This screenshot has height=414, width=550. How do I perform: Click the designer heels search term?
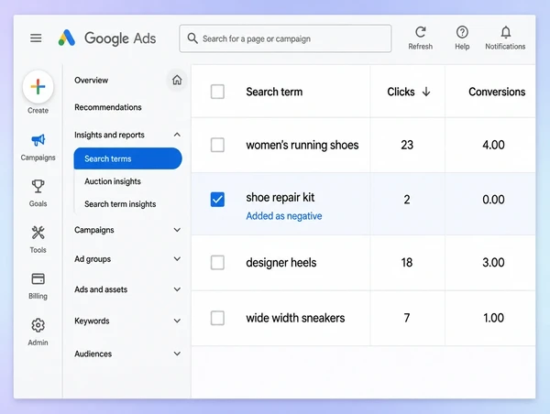tap(281, 263)
